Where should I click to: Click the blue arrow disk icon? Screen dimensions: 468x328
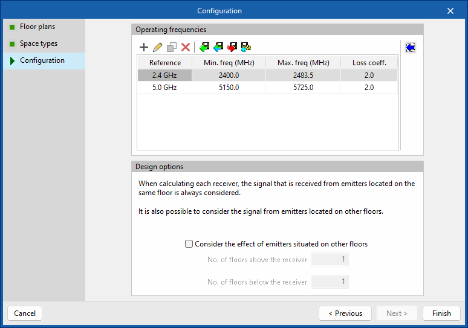[218, 47]
